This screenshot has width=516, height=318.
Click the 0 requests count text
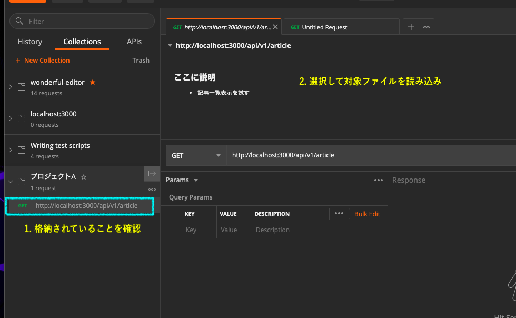(45, 125)
